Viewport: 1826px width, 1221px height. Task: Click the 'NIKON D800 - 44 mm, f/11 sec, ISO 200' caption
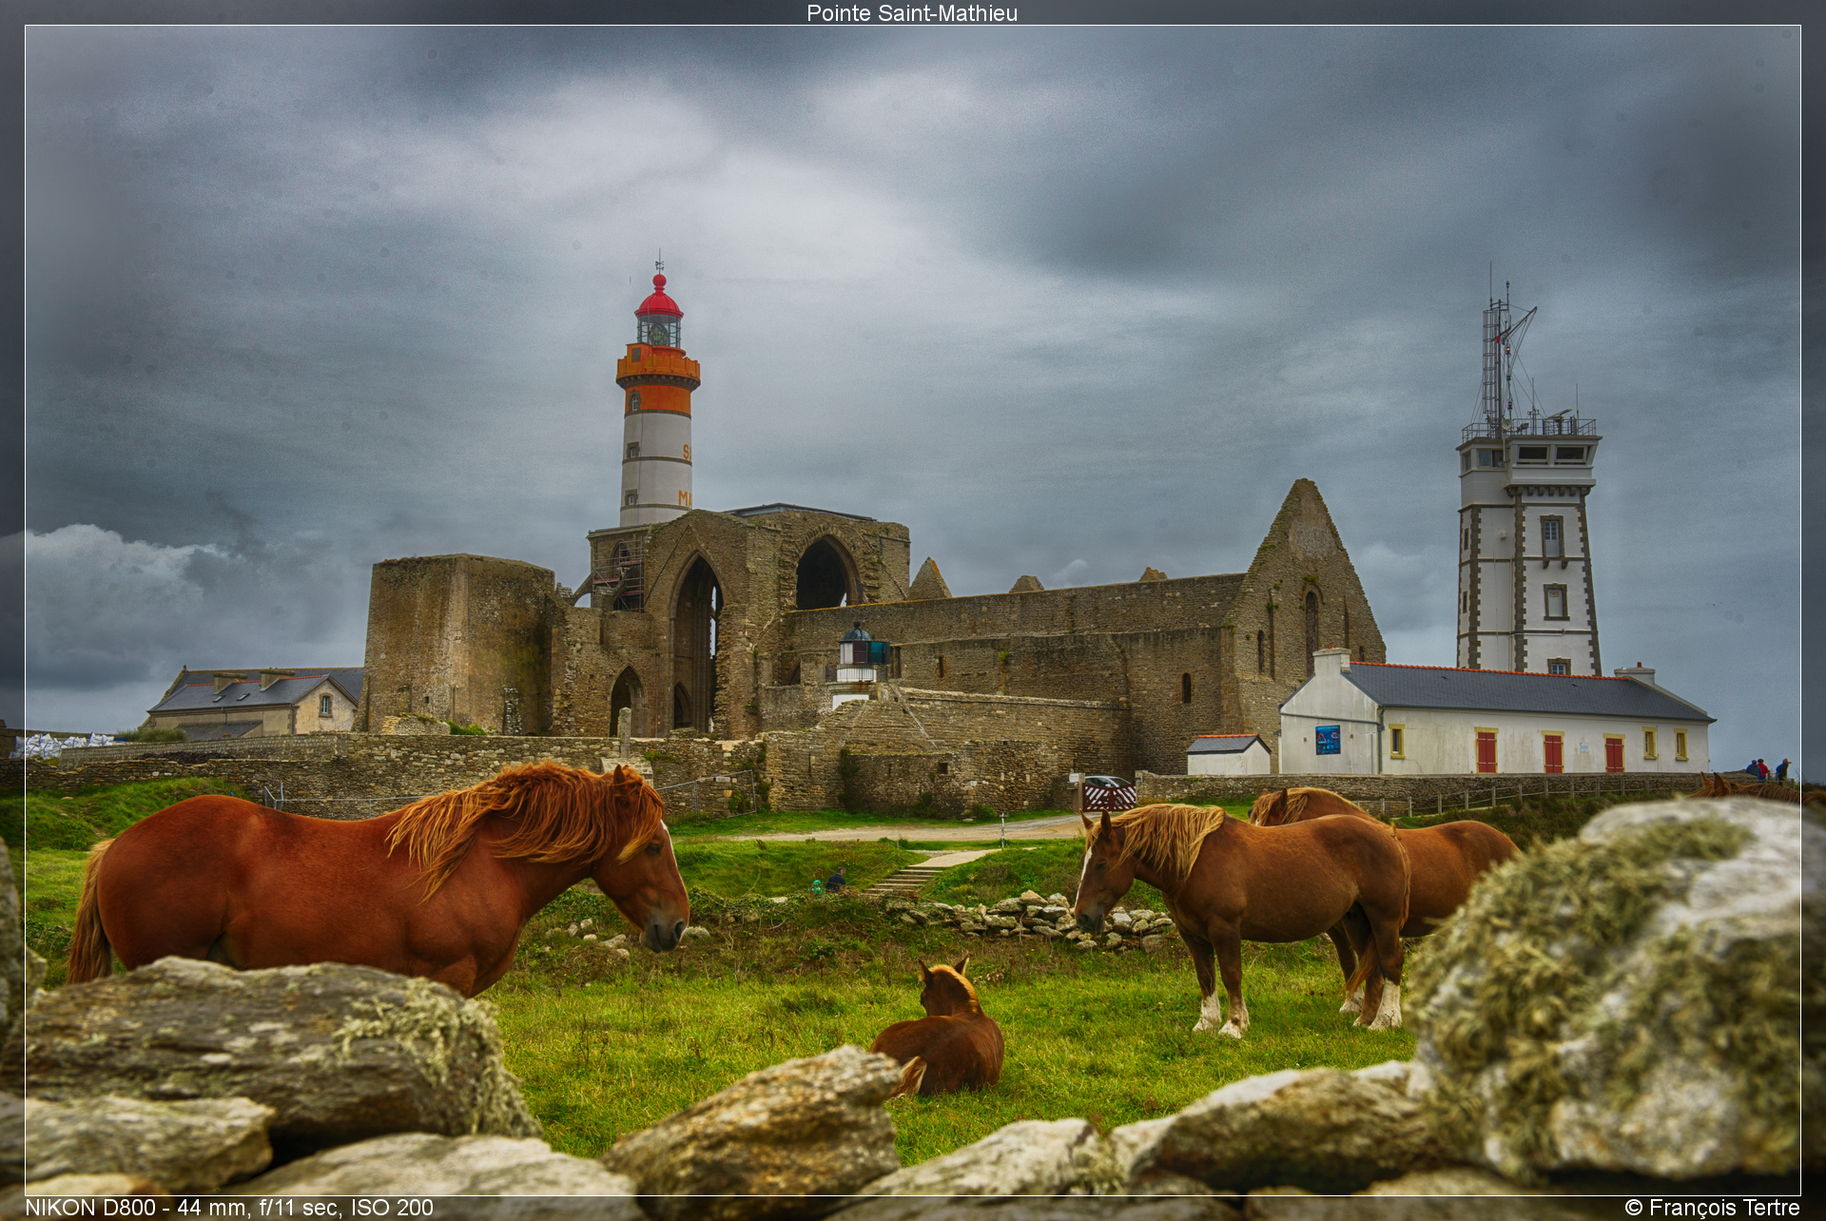pos(229,1208)
